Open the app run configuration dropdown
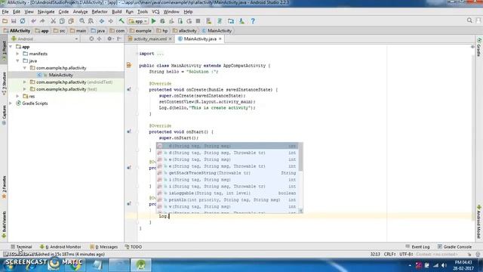The image size is (483, 272). pyautogui.click(x=138, y=21)
